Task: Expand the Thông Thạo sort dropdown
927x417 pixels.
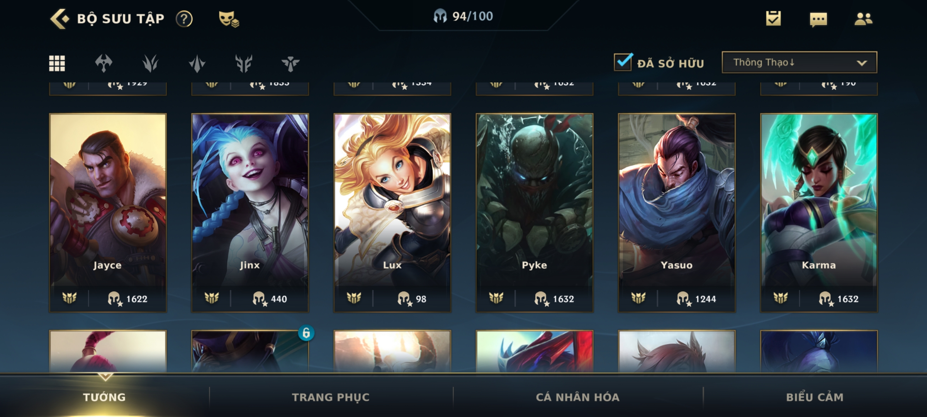Action: click(x=799, y=62)
